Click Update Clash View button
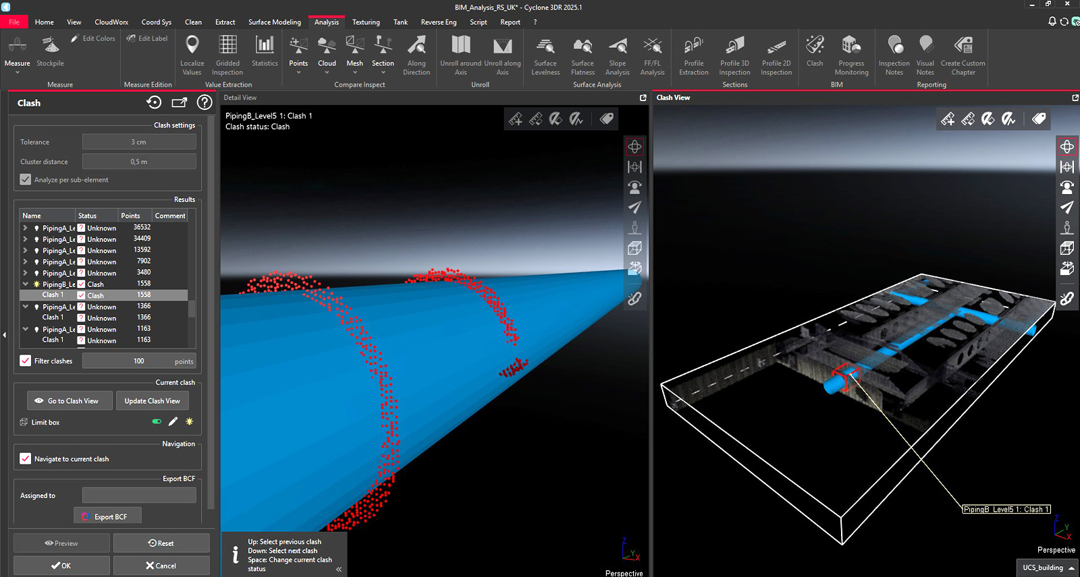Image resolution: width=1080 pixels, height=577 pixels. point(153,400)
